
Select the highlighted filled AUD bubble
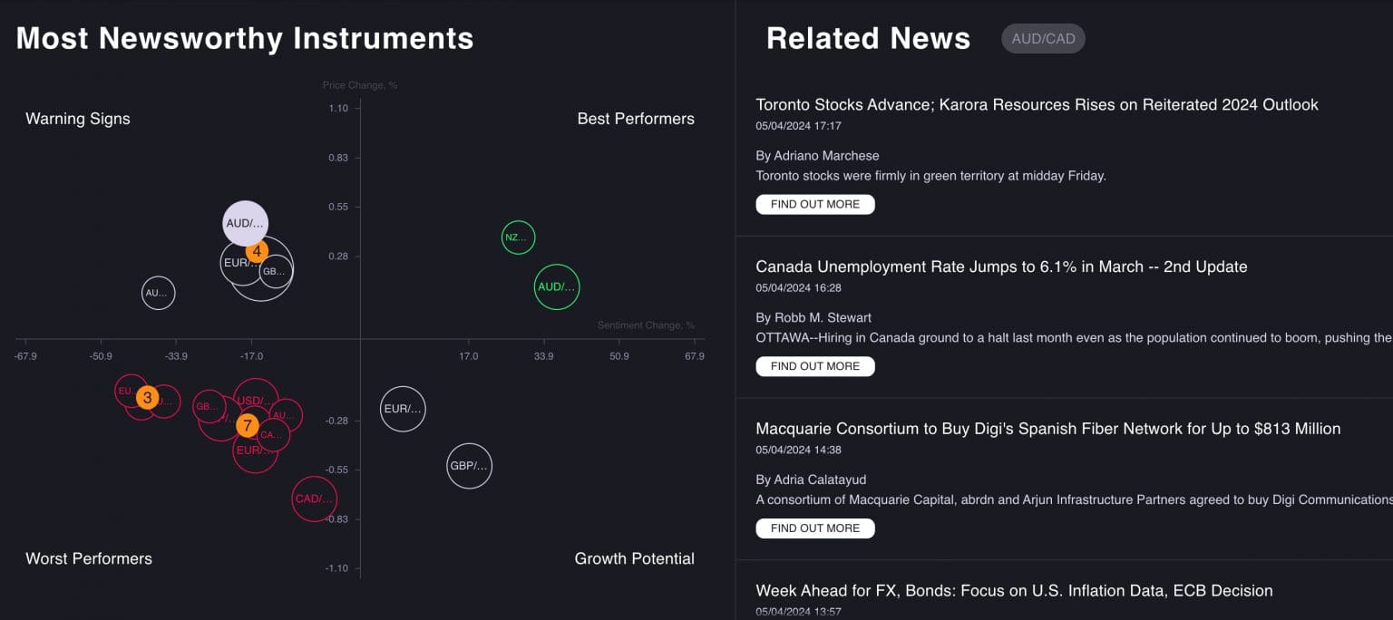pyautogui.click(x=243, y=220)
